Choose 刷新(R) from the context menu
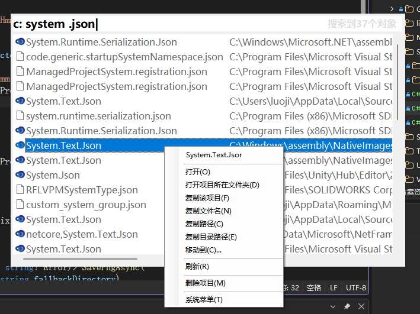This screenshot has width=420, height=314. 197,266
